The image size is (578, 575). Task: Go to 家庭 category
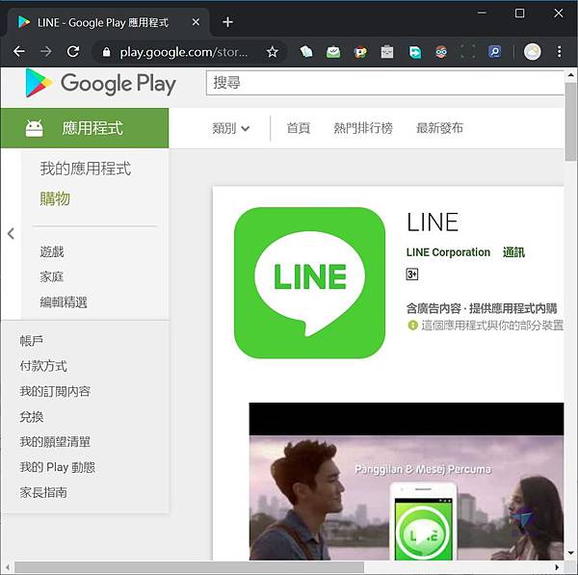(52, 276)
